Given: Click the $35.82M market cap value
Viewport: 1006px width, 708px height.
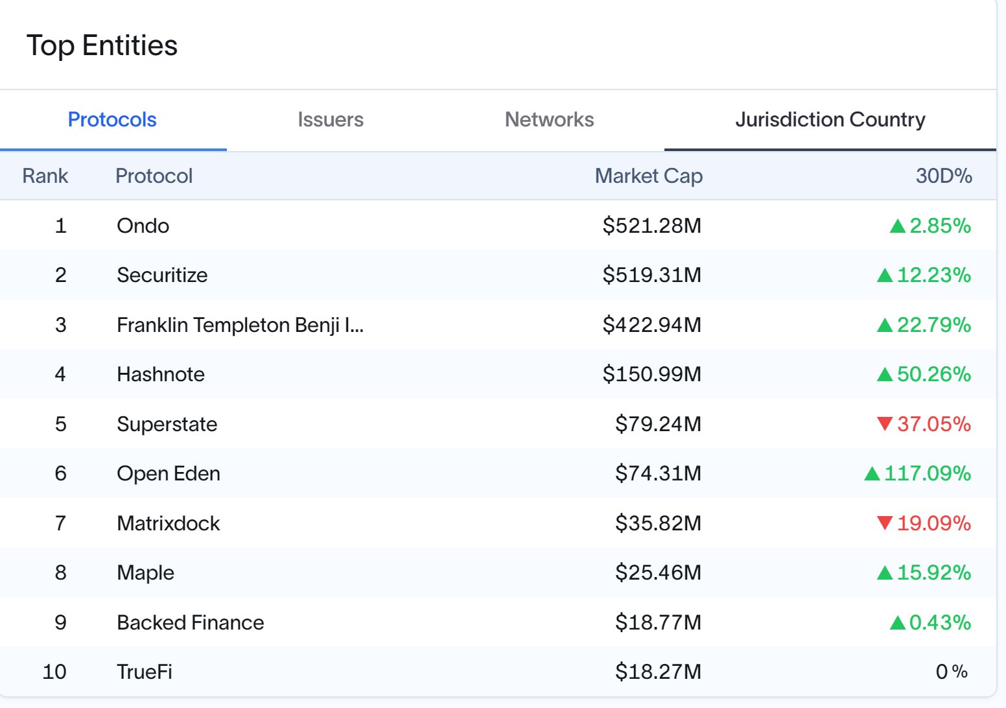Looking at the screenshot, I should [659, 523].
